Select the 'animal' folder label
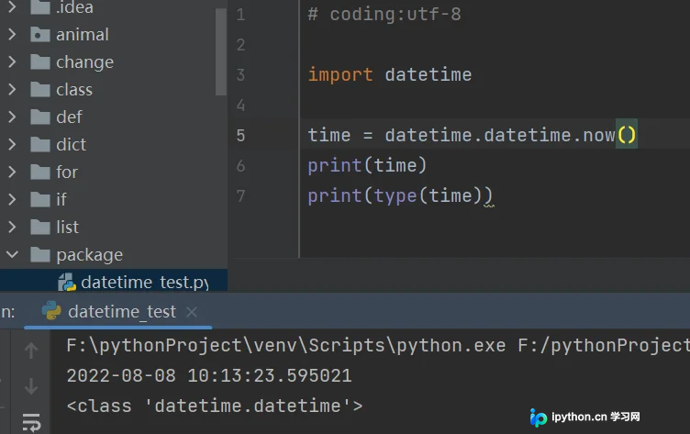 pos(83,34)
